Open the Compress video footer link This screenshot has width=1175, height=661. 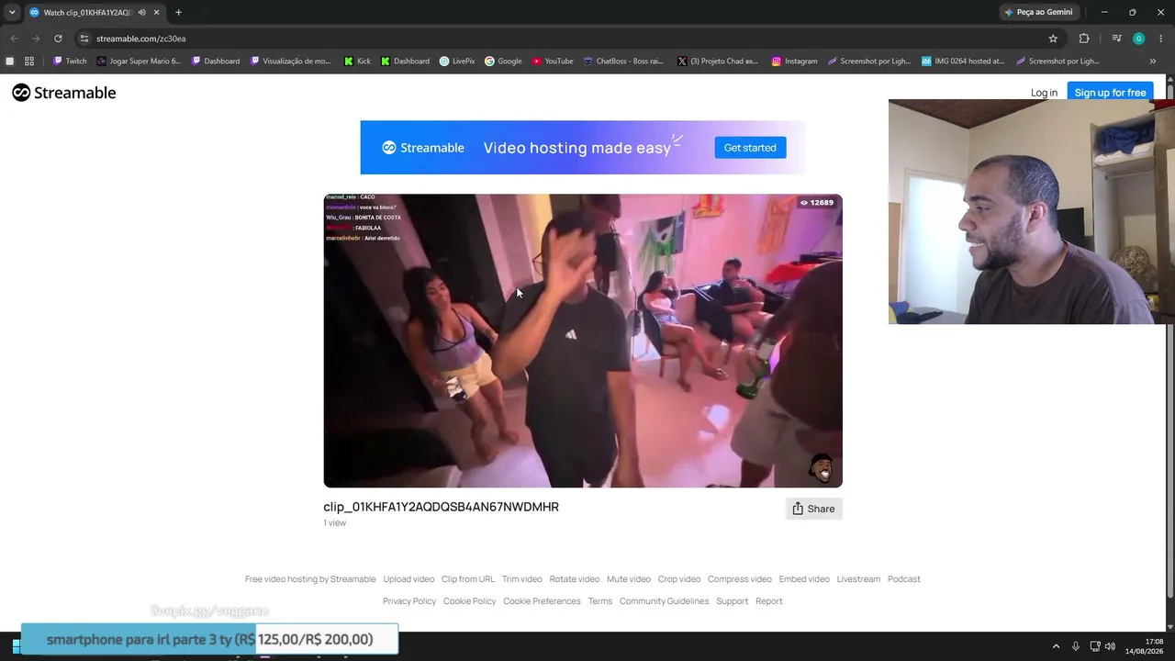(740, 579)
